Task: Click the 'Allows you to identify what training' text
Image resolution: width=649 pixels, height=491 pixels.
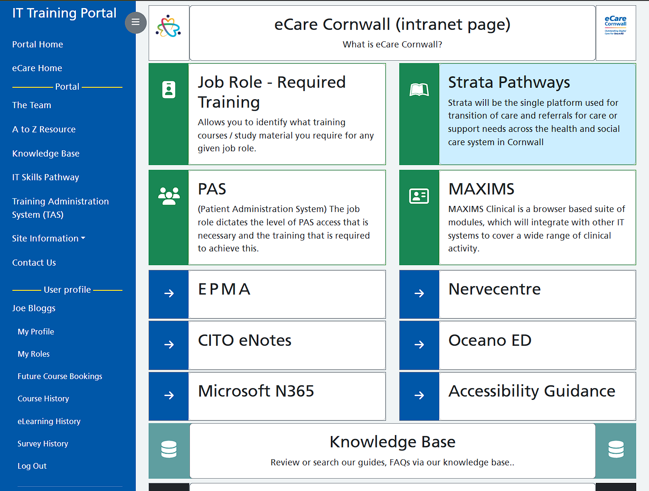Action: click(x=286, y=135)
